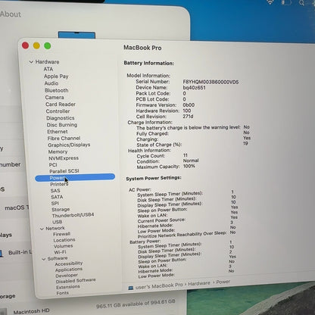Image resolution: width=315 pixels, height=315 pixels.
Task: Select Printers in the sidebar
Action: [59, 184]
